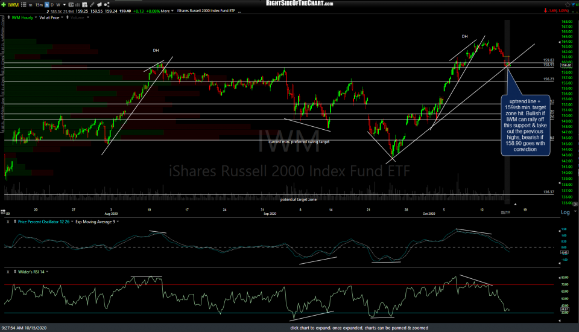579x332 pixels.
Task: Switch to the Weekly 'W' timeframe
Action: [59, 5]
